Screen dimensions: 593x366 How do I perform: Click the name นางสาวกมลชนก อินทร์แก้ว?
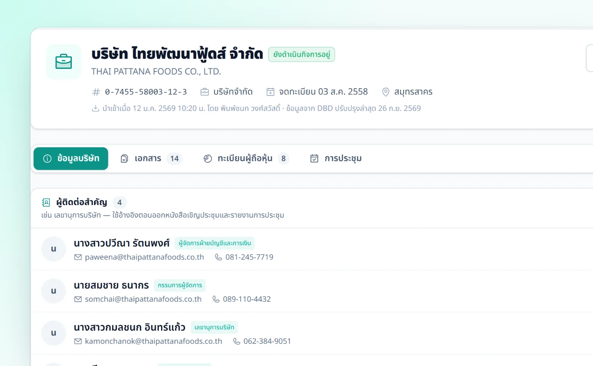pyautogui.click(x=130, y=327)
